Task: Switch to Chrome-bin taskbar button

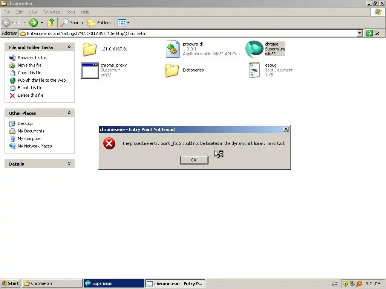Action: point(52,283)
